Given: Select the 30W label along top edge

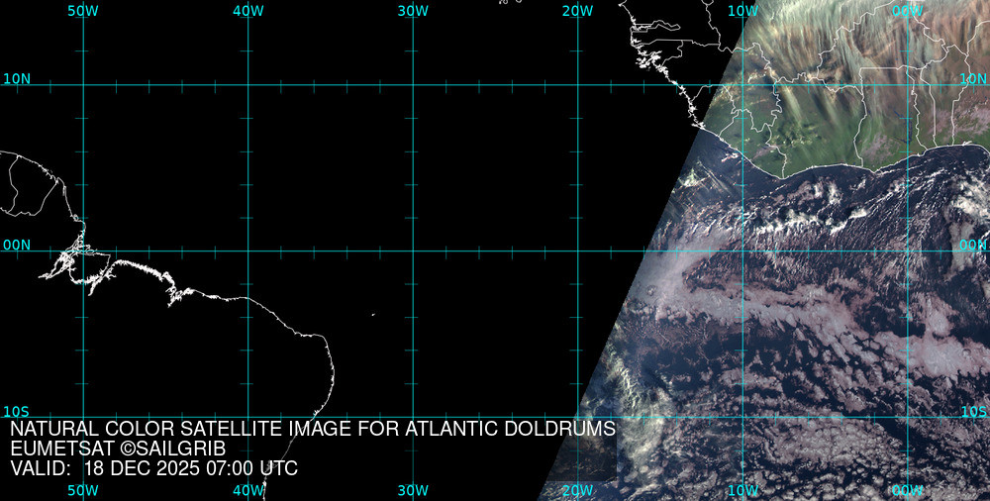Looking at the screenshot, I should tap(413, 10).
